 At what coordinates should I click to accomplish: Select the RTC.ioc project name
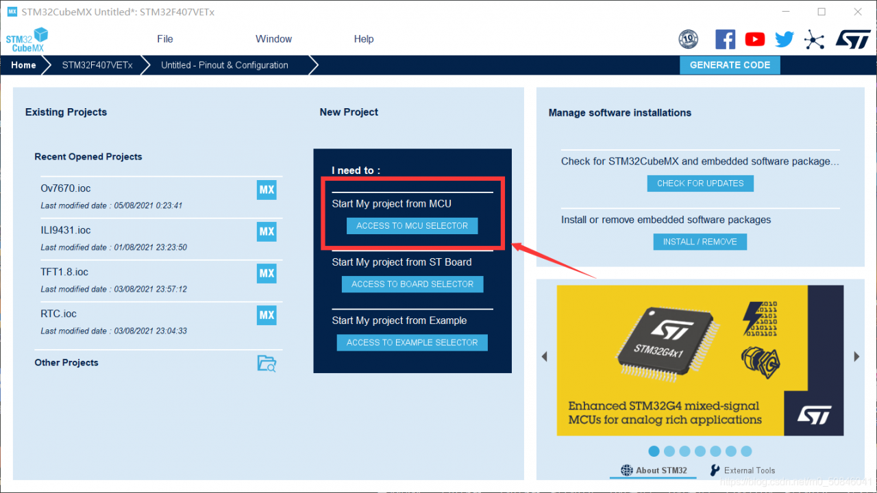tap(58, 314)
